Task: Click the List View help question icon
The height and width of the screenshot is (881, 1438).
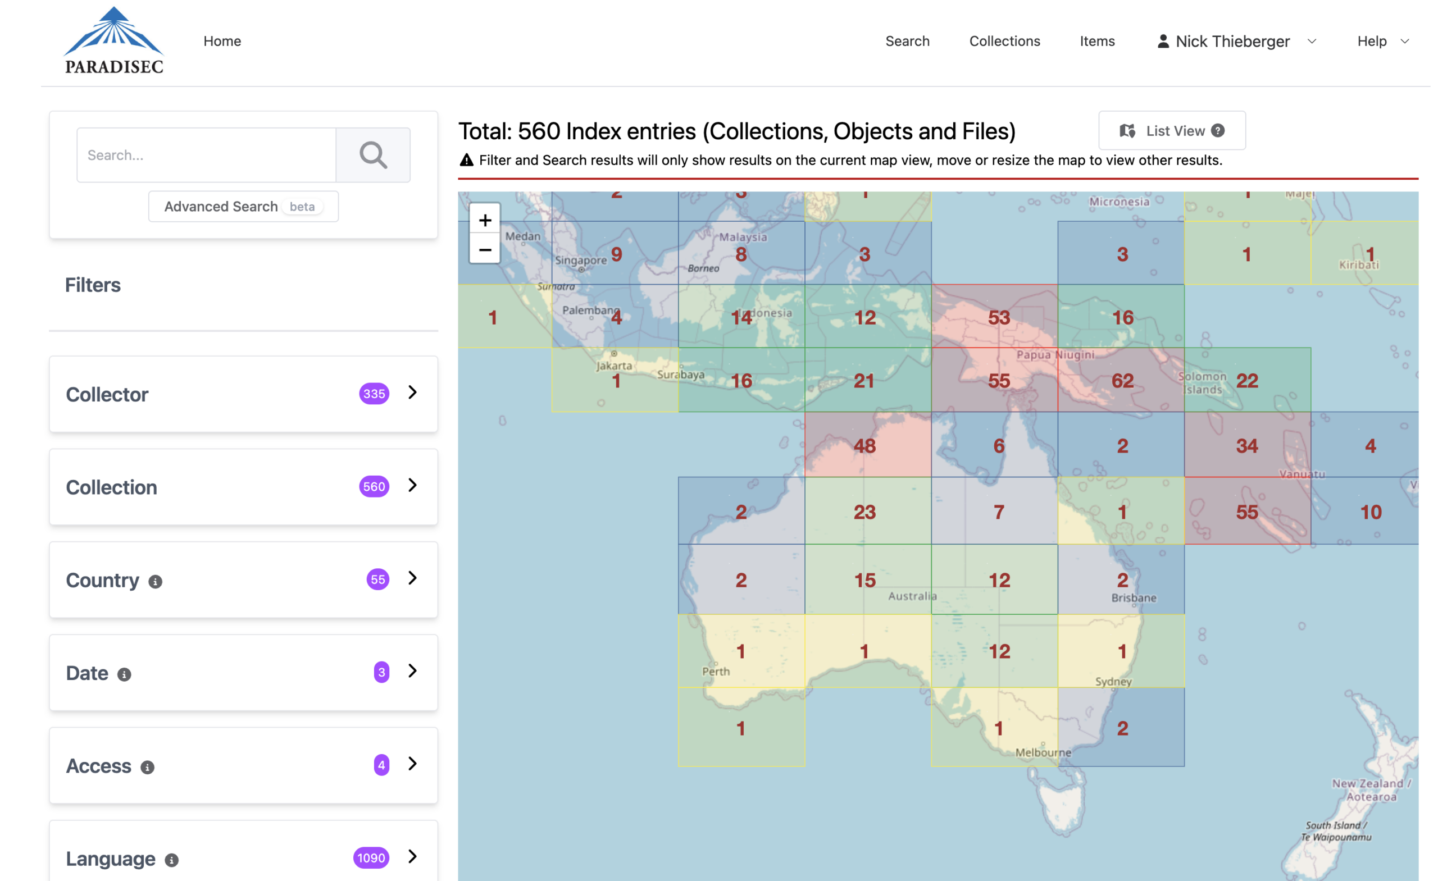Action: click(1217, 131)
